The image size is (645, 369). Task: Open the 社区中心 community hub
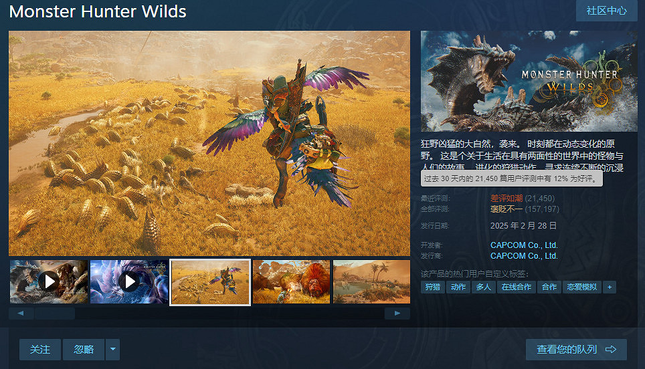click(606, 10)
